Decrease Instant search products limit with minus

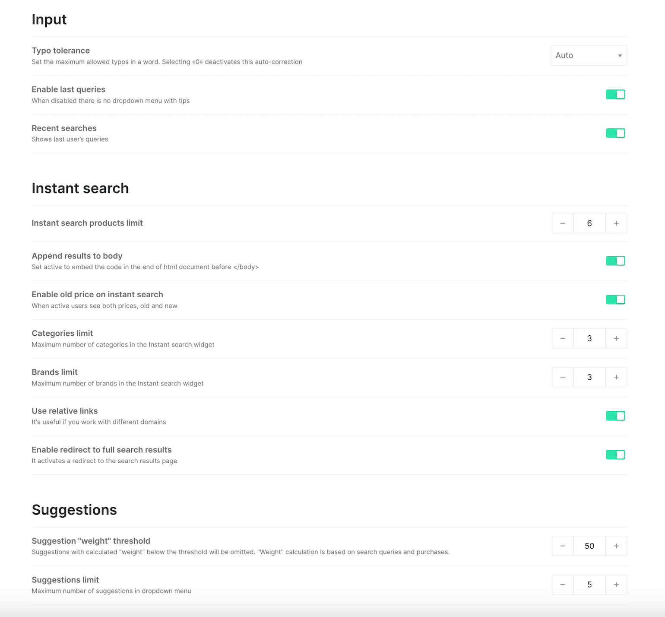[563, 223]
